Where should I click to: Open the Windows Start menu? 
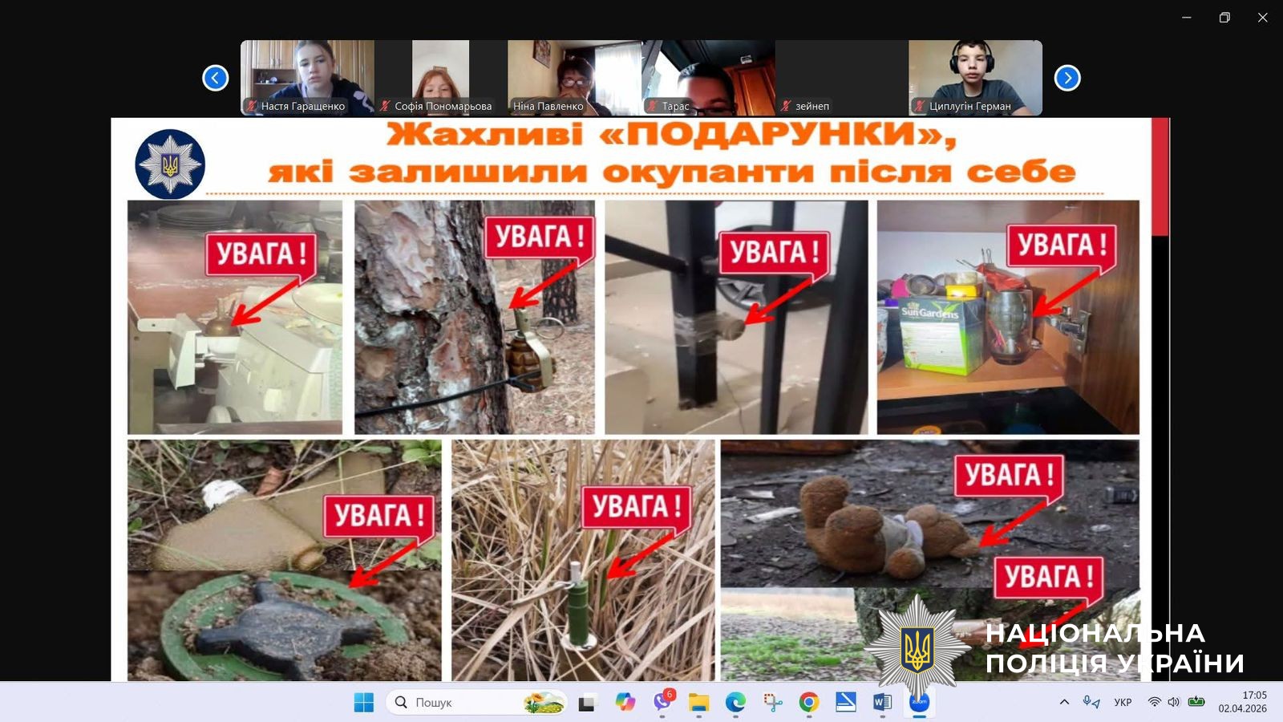(x=363, y=703)
